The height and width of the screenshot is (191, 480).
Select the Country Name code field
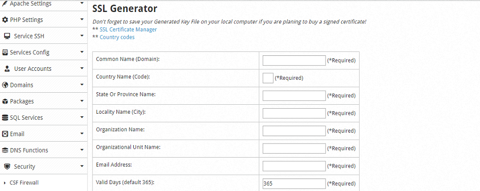coord(268,78)
